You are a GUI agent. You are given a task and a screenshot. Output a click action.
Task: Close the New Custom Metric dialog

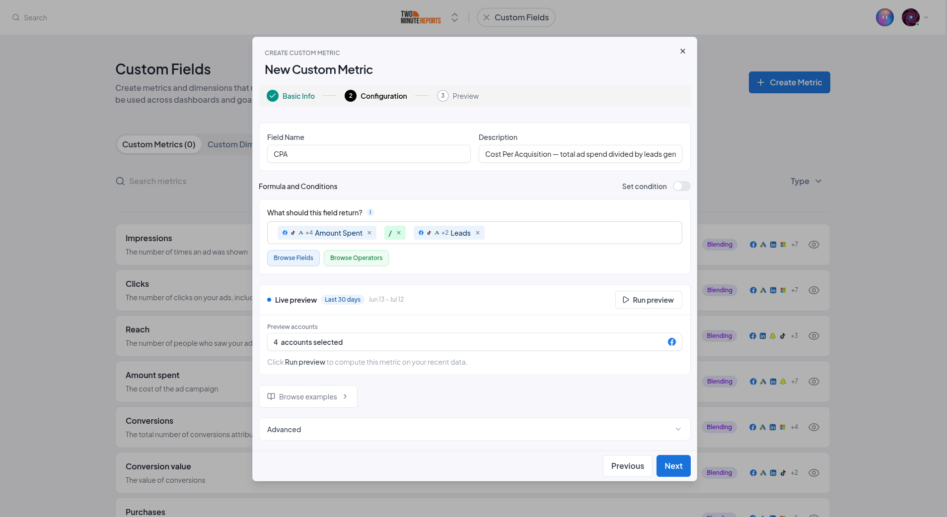[x=683, y=51]
